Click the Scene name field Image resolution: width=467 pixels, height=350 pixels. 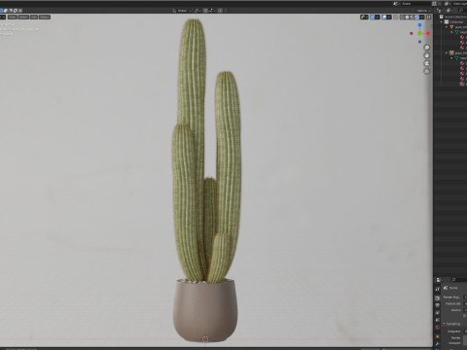[x=415, y=4]
